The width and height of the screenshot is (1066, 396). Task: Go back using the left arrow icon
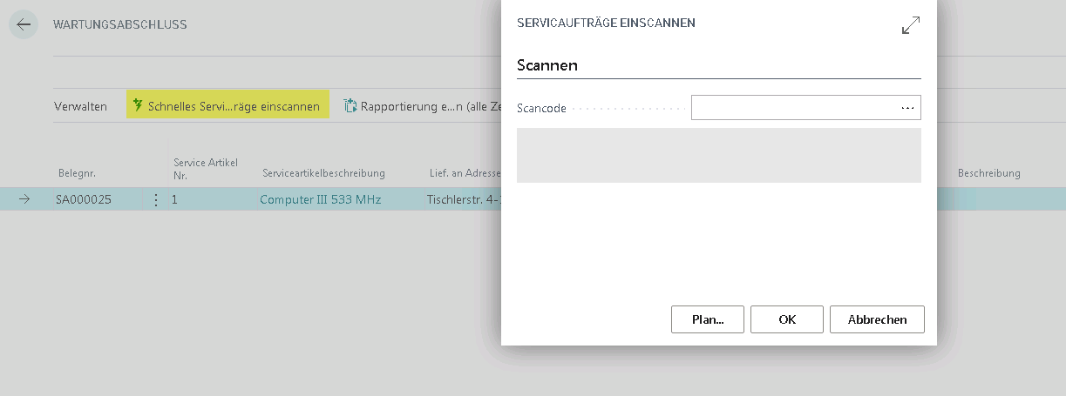tap(24, 24)
